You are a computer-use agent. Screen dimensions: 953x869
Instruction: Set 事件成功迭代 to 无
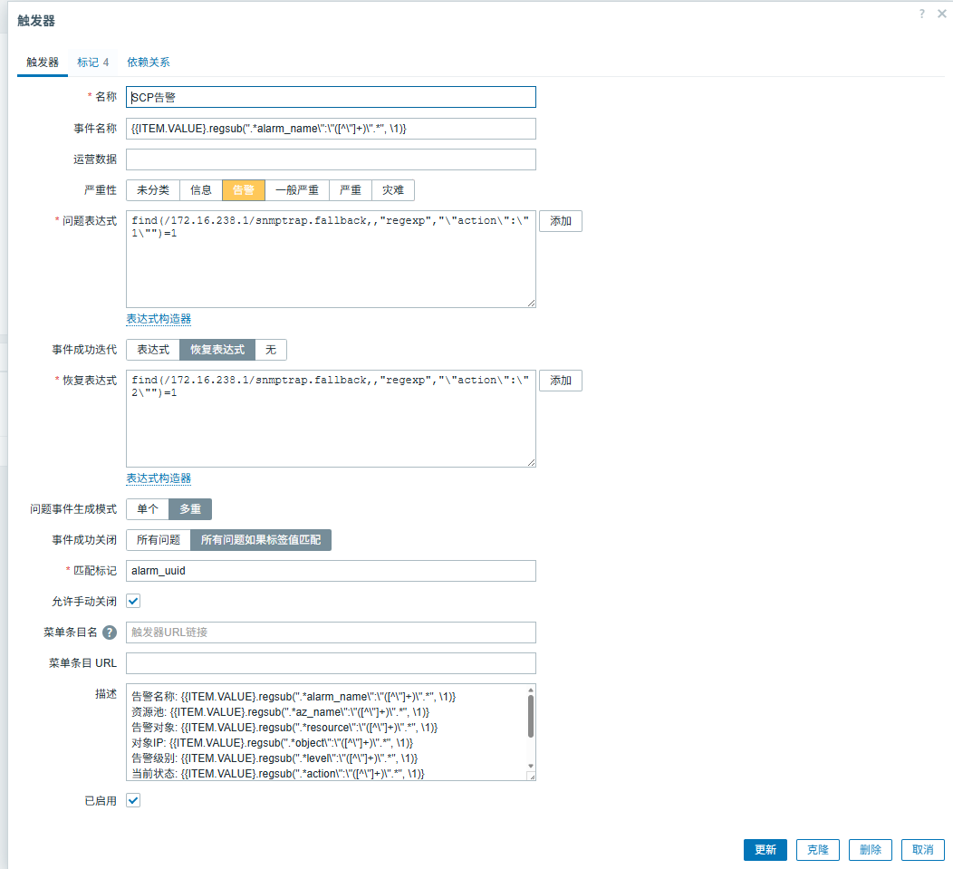tap(270, 350)
